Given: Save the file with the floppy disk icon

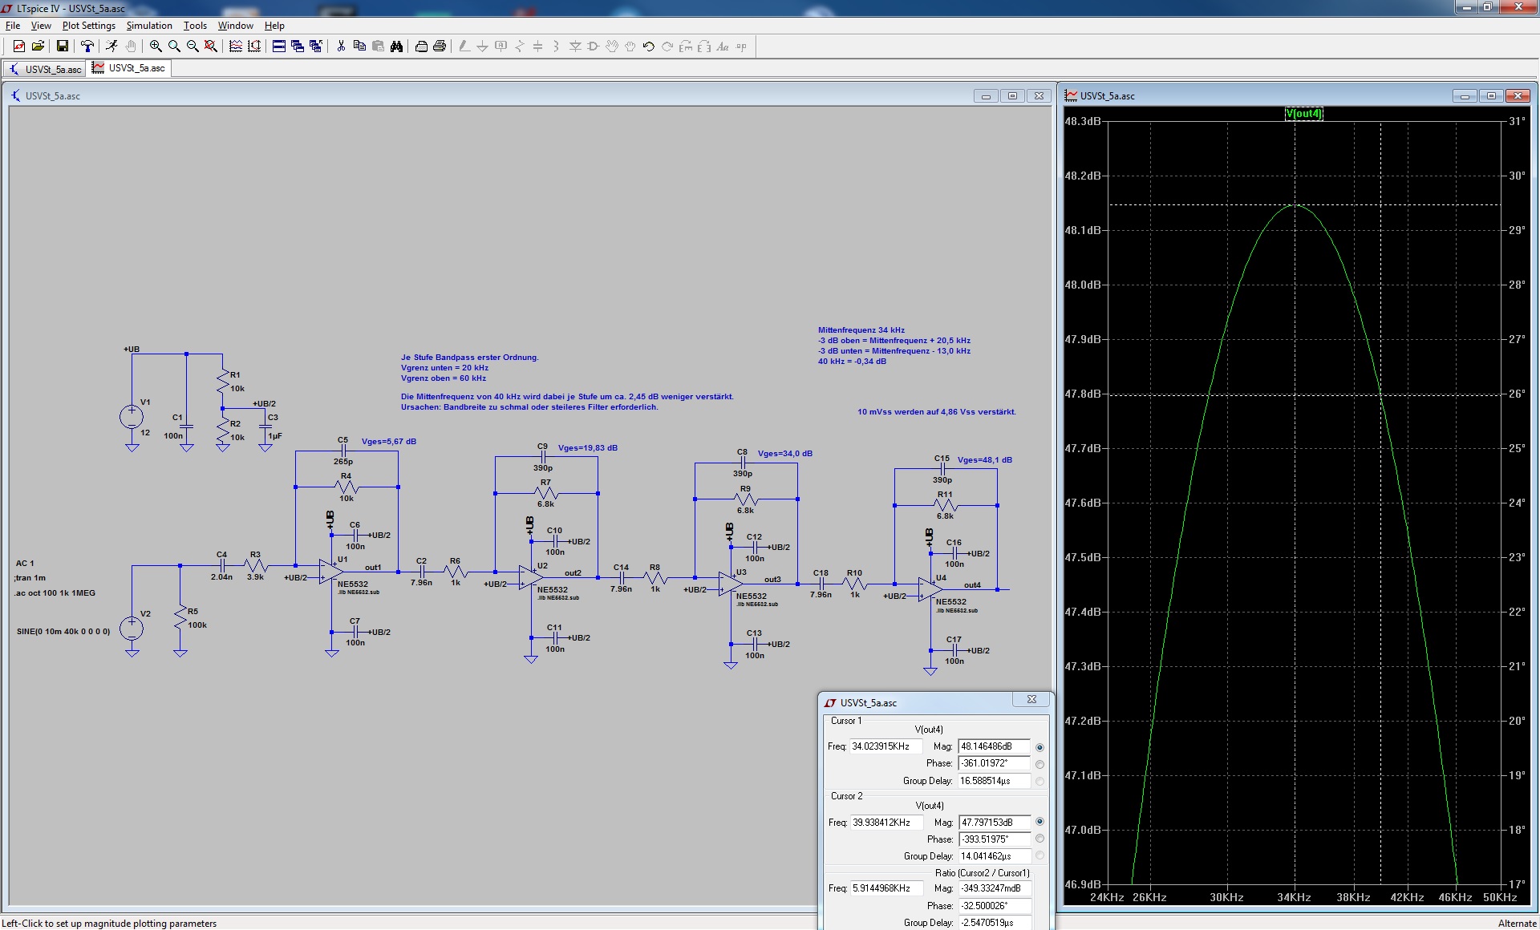Looking at the screenshot, I should pos(62,46).
